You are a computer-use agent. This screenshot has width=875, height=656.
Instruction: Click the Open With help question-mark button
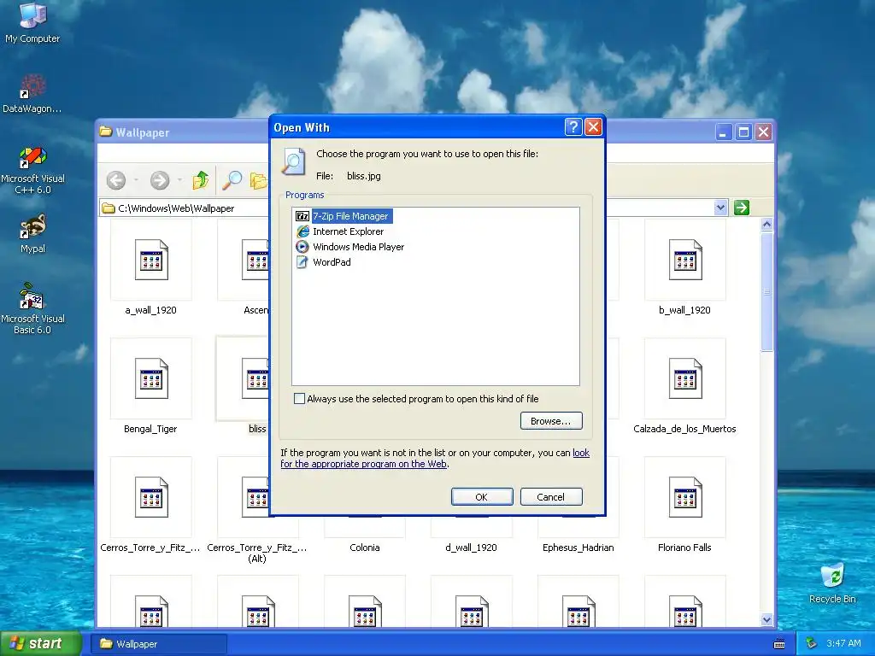(573, 127)
